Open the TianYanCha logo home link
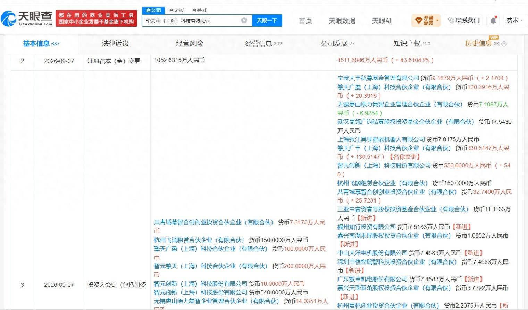528x310 pixels. [x=27, y=19]
